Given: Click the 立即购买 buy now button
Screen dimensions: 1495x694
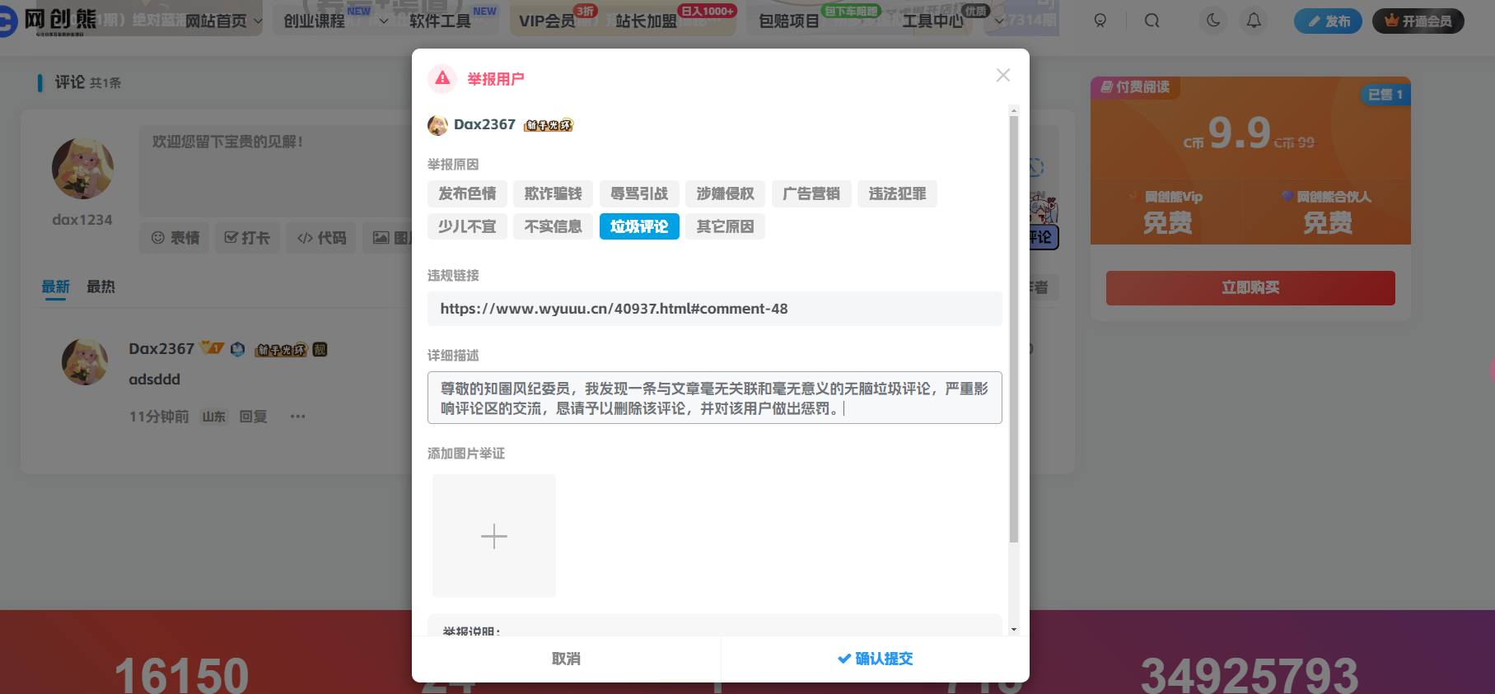Looking at the screenshot, I should coord(1250,288).
